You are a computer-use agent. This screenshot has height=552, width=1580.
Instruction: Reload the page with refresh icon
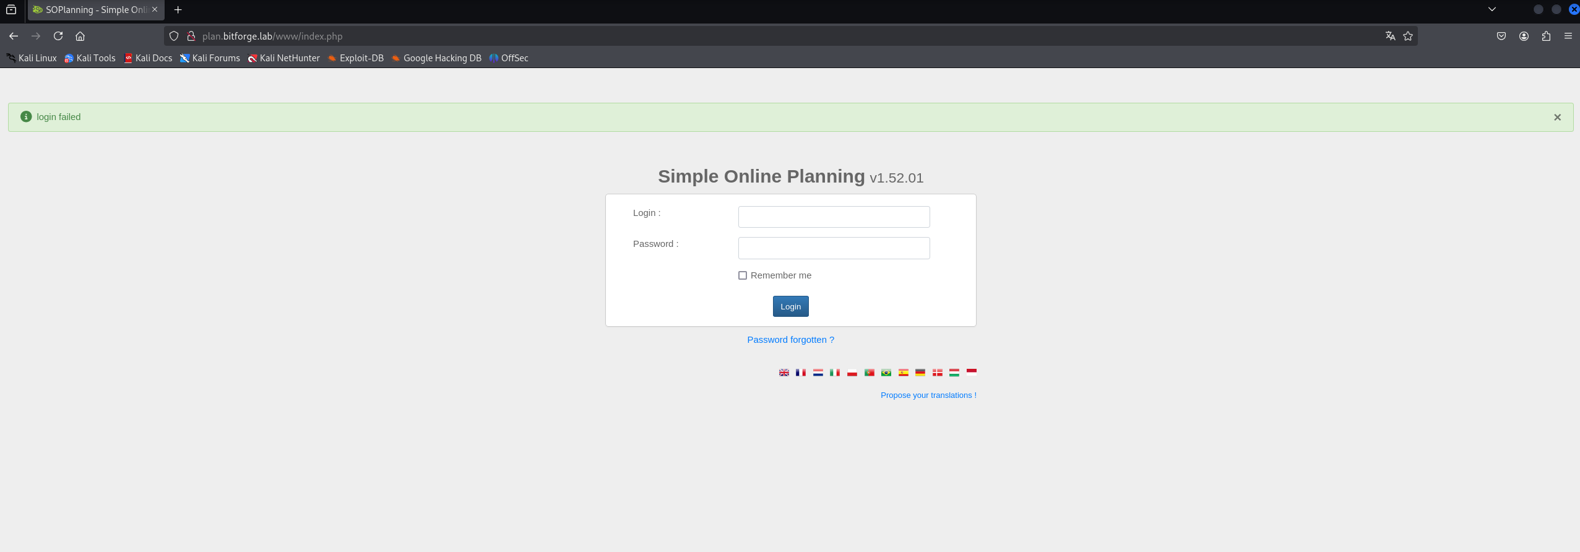[58, 36]
